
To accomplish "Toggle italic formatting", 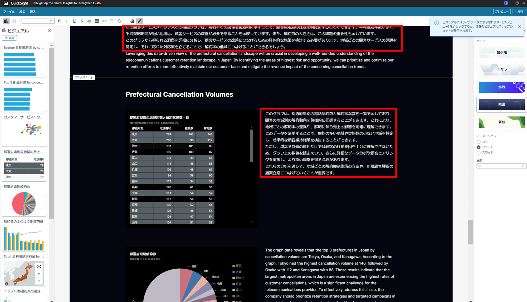I will 67,21.
